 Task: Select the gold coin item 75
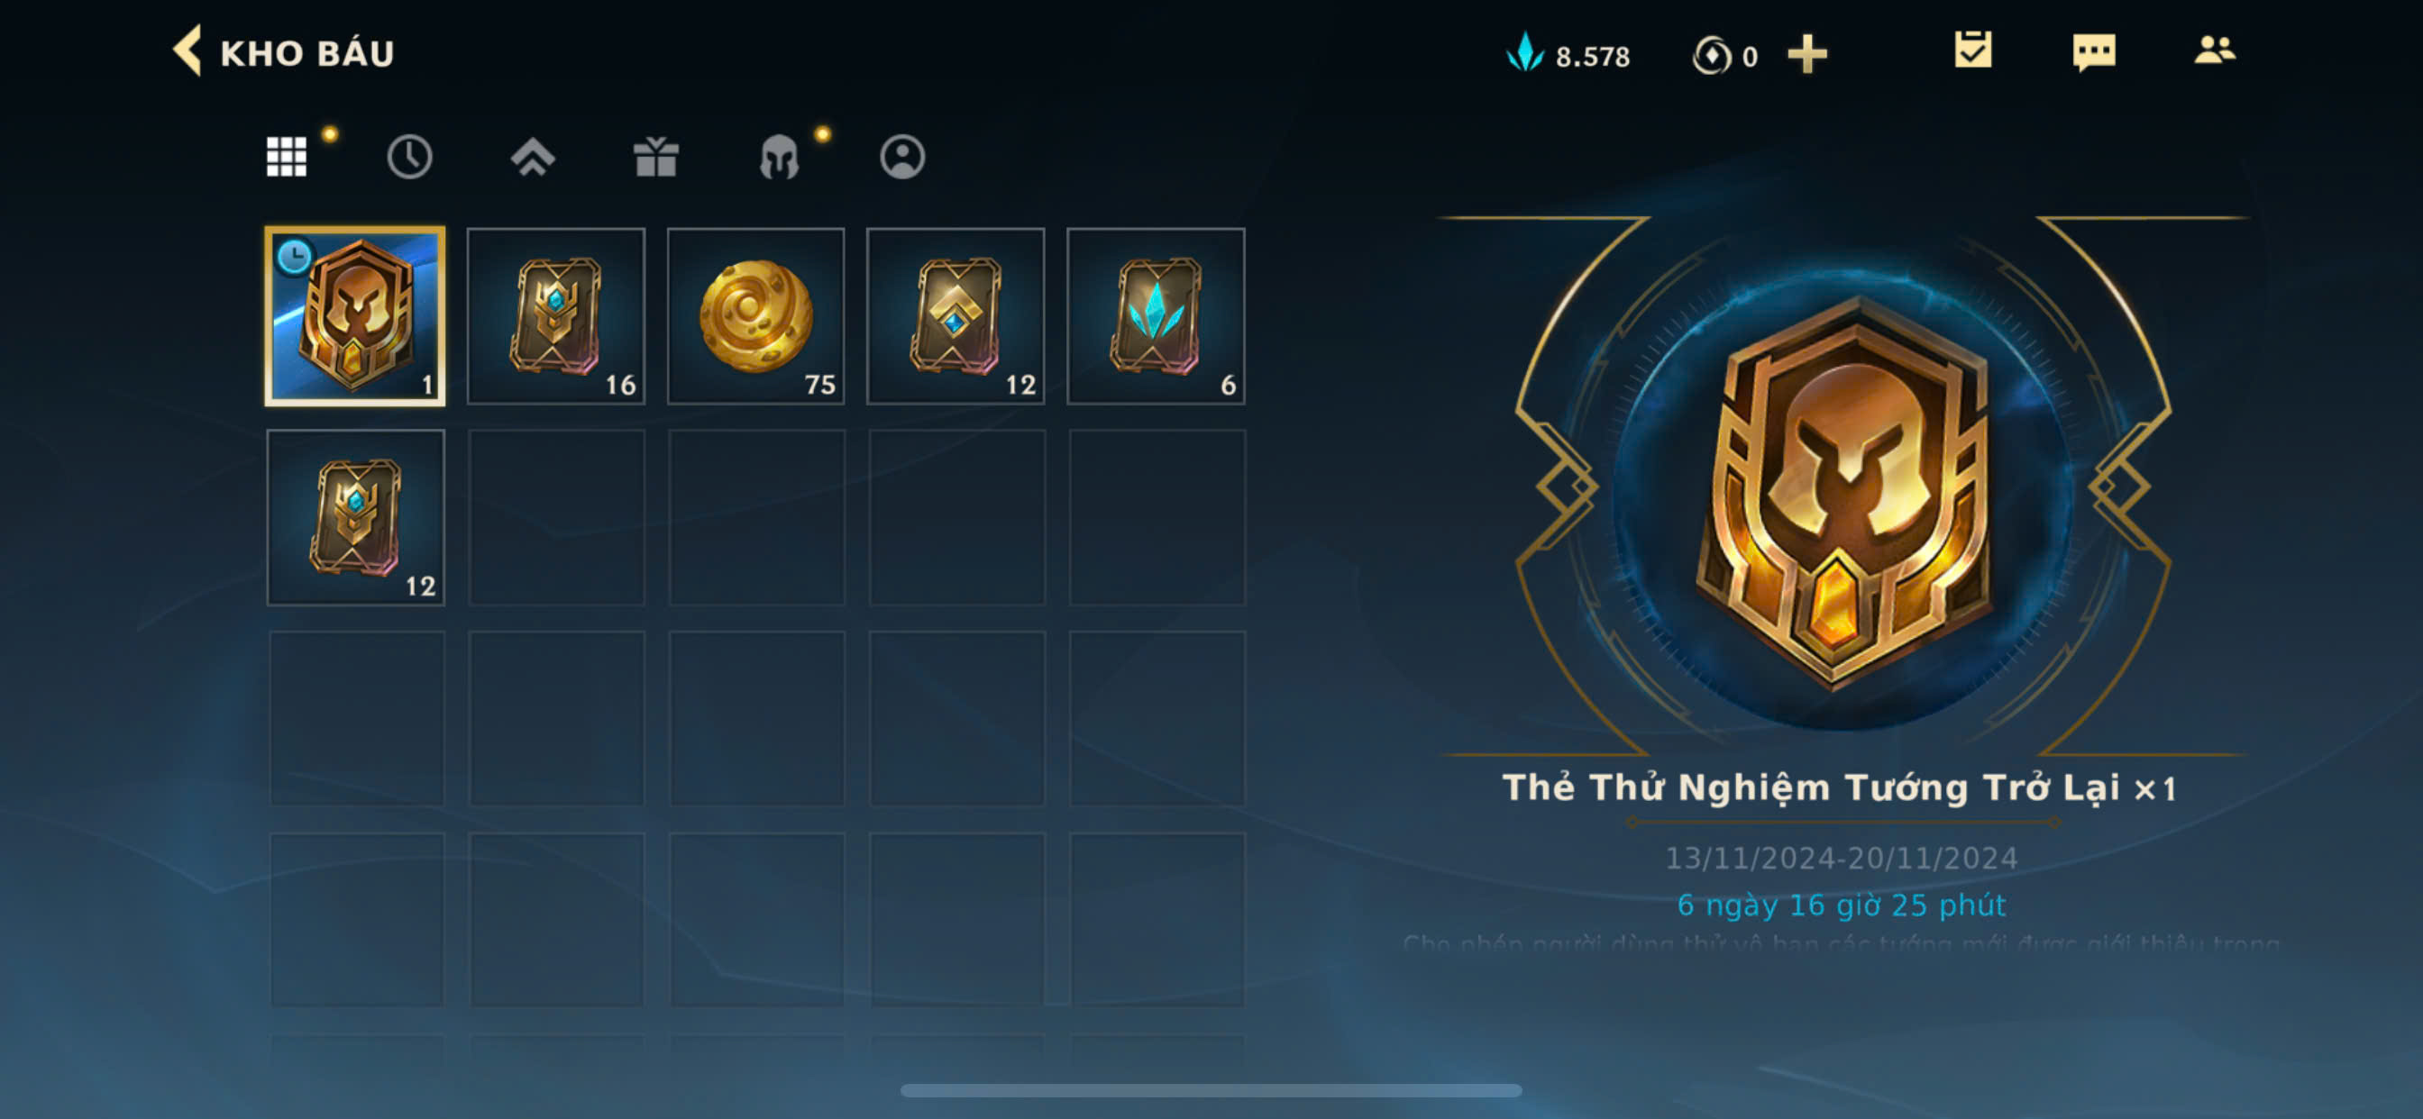click(756, 317)
